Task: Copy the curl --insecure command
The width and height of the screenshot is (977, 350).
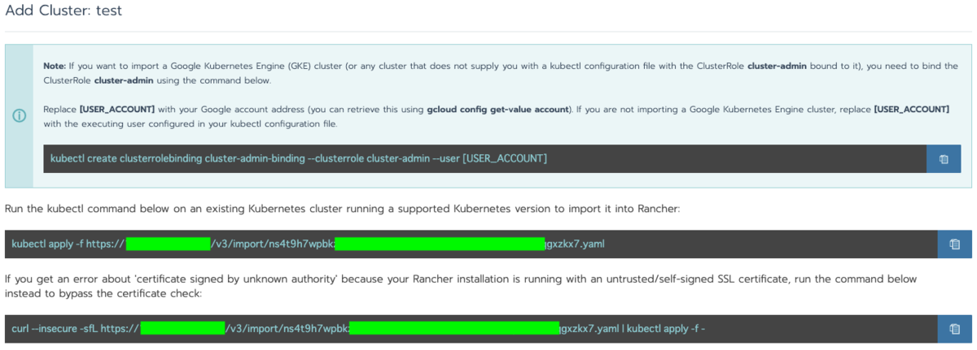Action: [x=954, y=329]
